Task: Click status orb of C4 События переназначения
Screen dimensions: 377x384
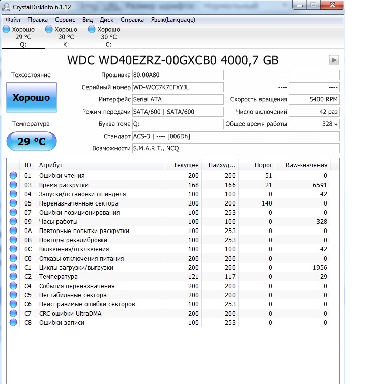Action: [13, 286]
